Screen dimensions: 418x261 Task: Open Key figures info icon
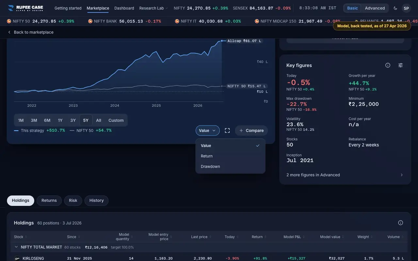(388, 65)
